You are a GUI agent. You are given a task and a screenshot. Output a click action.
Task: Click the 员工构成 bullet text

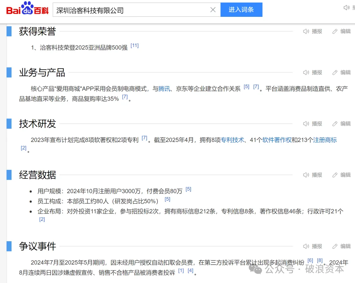[x=98, y=201]
